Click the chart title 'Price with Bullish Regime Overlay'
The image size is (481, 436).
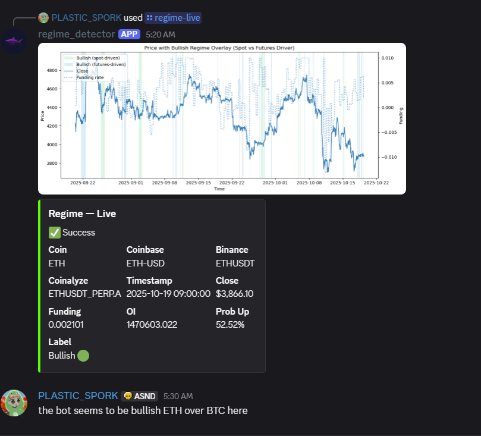[x=219, y=48]
